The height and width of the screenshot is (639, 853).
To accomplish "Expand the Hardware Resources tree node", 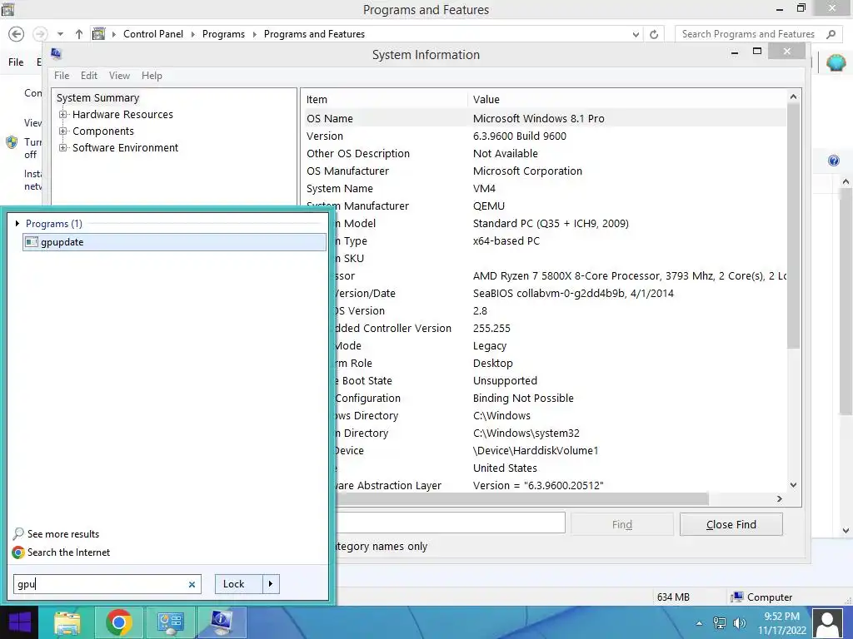I will pyautogui.click(x=63, y=114).
